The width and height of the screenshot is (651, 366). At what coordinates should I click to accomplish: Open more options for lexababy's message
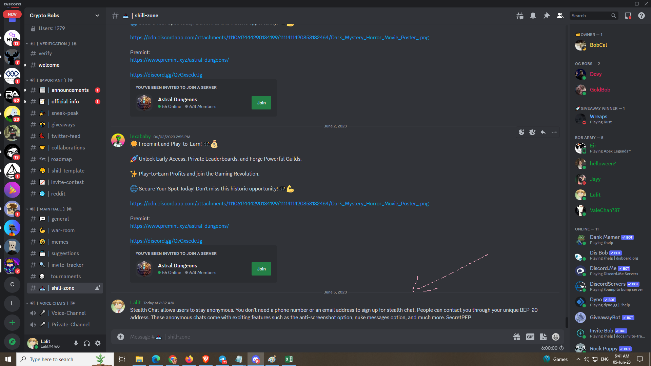(x=554, y=132)
